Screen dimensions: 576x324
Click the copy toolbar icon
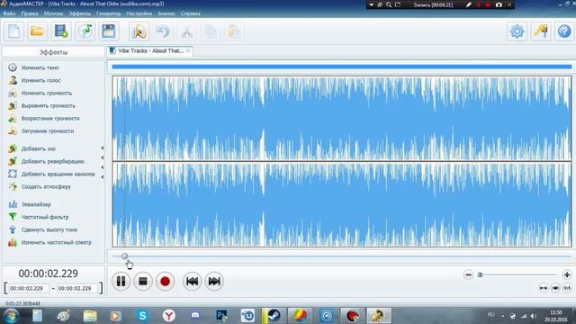(x=211, y=31)
